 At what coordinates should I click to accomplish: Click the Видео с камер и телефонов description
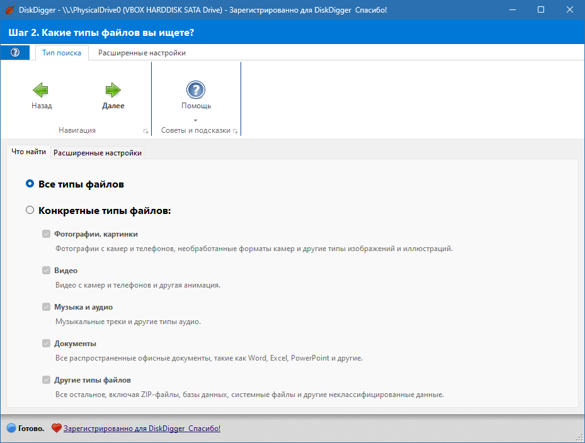(138, 285)
